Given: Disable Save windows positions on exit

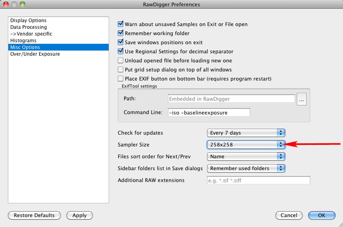Looking at the screenshot, I should (x=121, y=42).
